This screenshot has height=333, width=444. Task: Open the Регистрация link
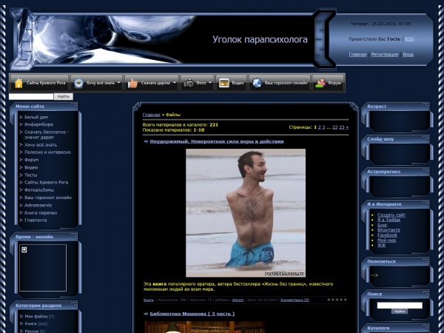385,54
